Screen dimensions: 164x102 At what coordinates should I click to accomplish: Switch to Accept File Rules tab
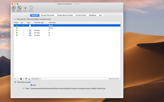tap(47, 15)
